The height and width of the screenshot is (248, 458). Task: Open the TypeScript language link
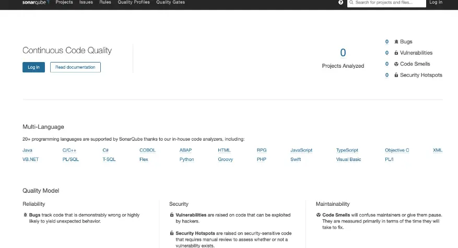pos(347,150)
